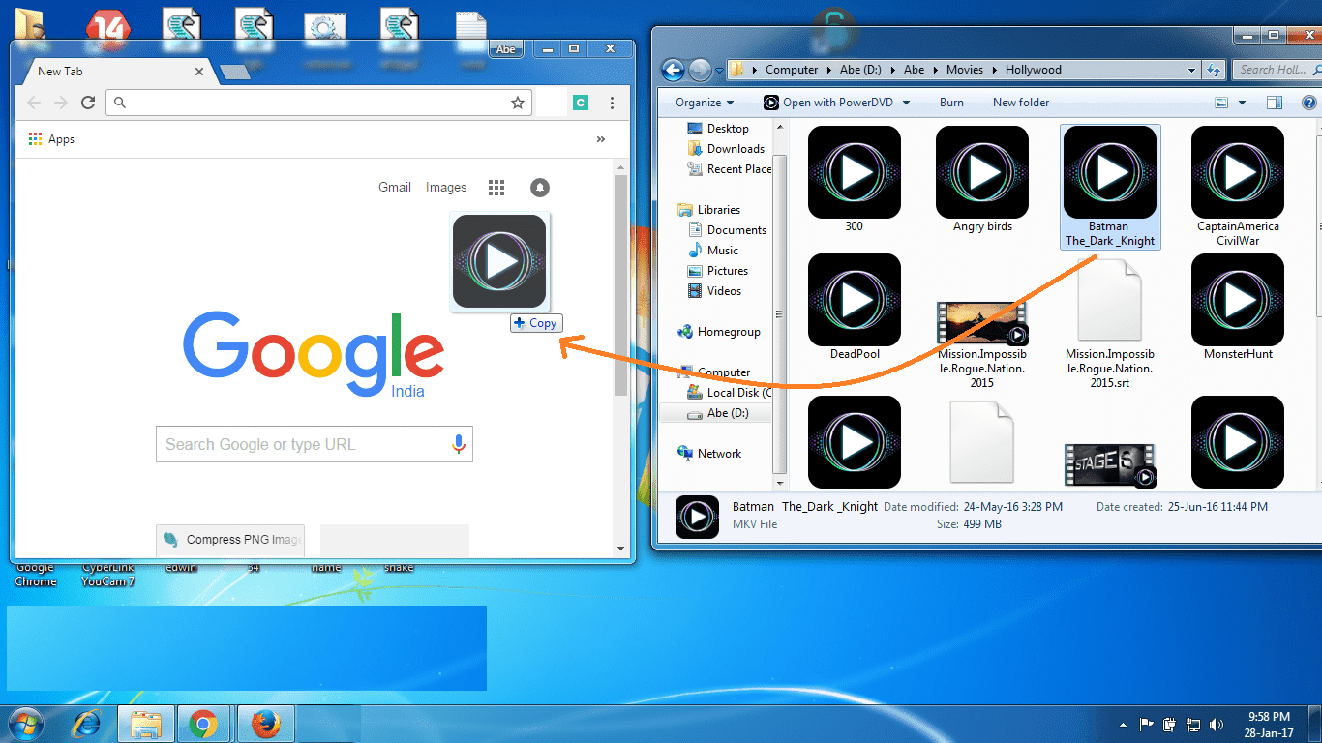The width and height of the screenshot is (1322, 743).
Task: Launch Firefox from the taskbar
Action: coord(265,724)
